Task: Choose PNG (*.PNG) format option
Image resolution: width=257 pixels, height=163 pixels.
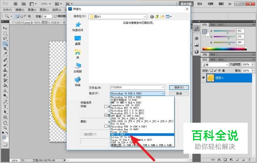Action: [142, 135]
